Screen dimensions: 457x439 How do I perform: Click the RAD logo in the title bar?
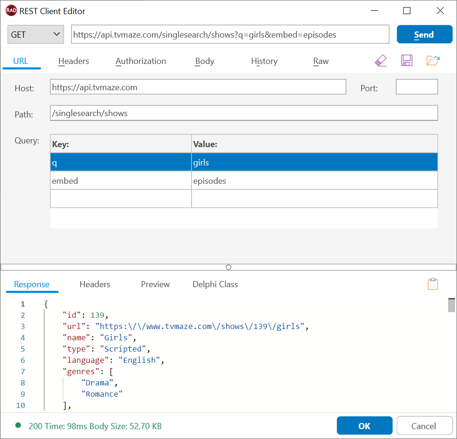(11, 11)
